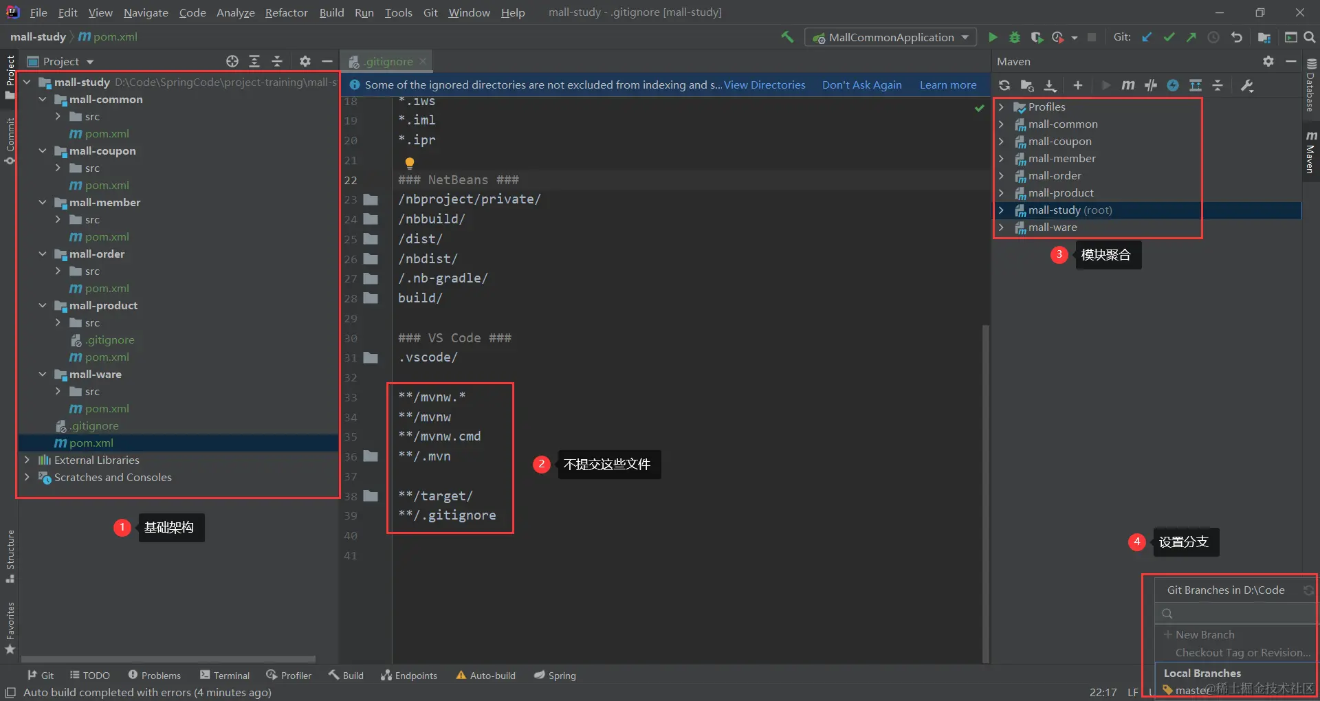Click the Git rollback icon
The height and width of the screenshot is (701, 1320).
click(1236, 37)
